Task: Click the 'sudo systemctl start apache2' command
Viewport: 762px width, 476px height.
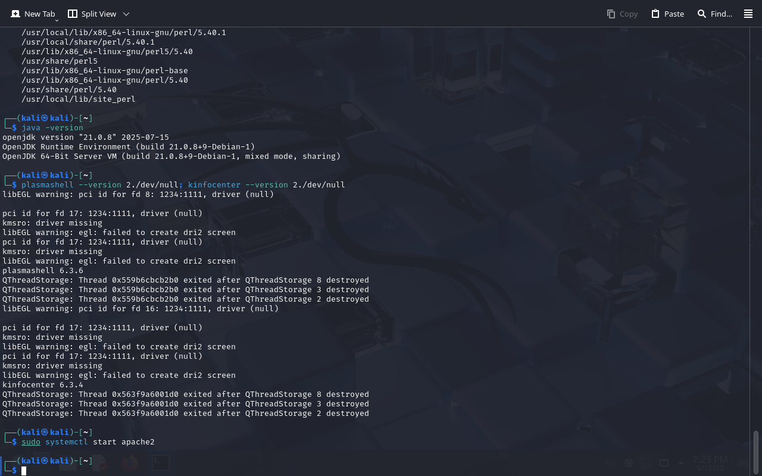Action: click(x=88, y=442)
